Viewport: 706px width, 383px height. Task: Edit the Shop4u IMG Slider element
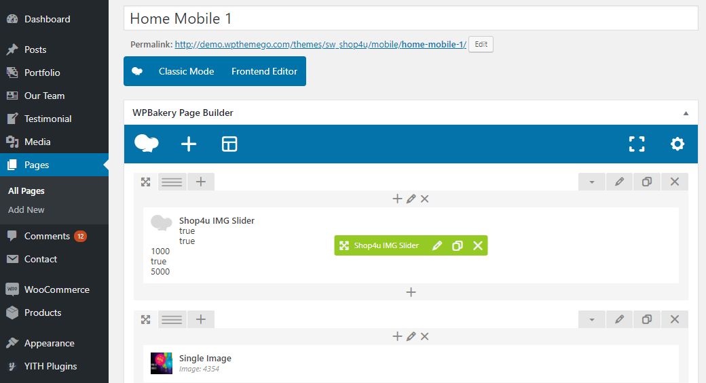(436, 245)
